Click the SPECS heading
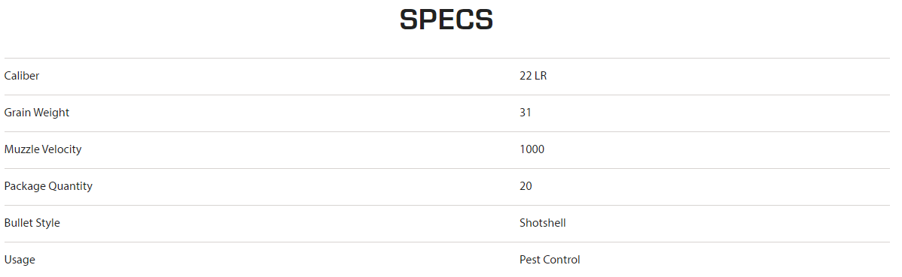 click(446, 20)
